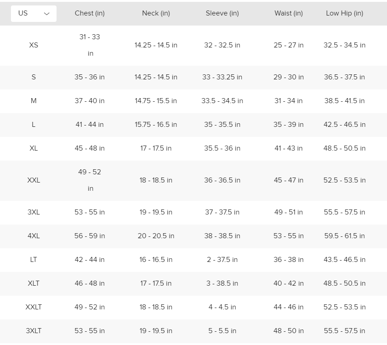The image size is (387, 345).
Task: Select the Waist (in) column header
Action: pyautogui.click(x=289, y=13)
